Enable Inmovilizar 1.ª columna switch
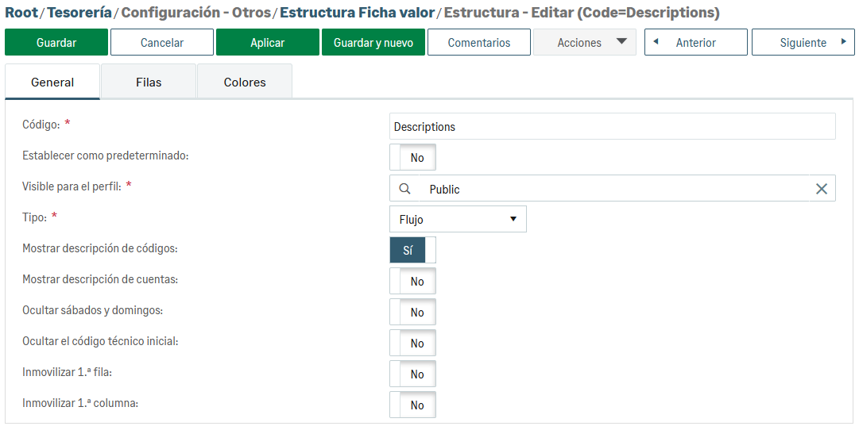Image resolution: width=859 pixels, height=430 pixels. point(412,405)
